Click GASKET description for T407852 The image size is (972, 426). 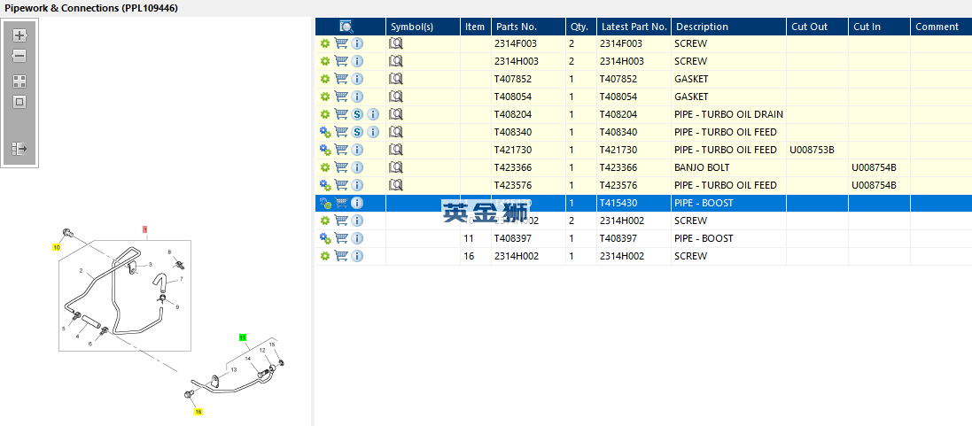[691, 79]
